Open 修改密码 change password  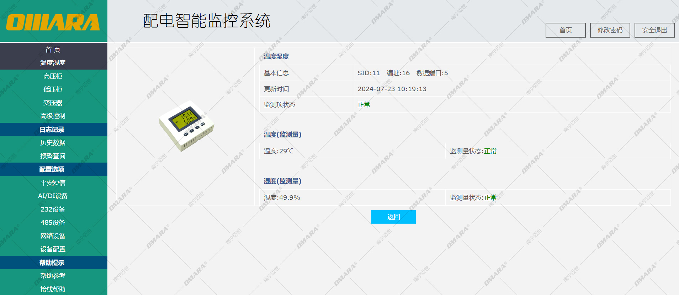click(610, 30)
